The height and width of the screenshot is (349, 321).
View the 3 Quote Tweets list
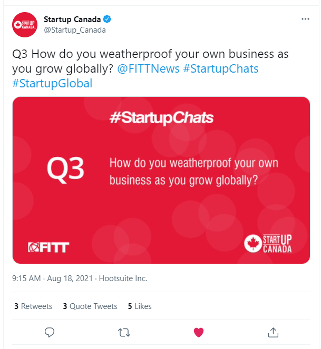click(x=89, y=306)
